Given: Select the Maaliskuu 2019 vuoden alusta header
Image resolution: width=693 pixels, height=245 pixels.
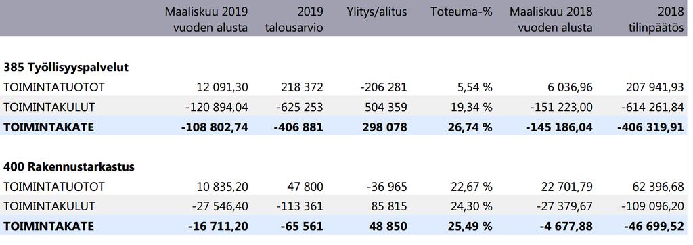Looking at the screenshot, I should (206, 20).
